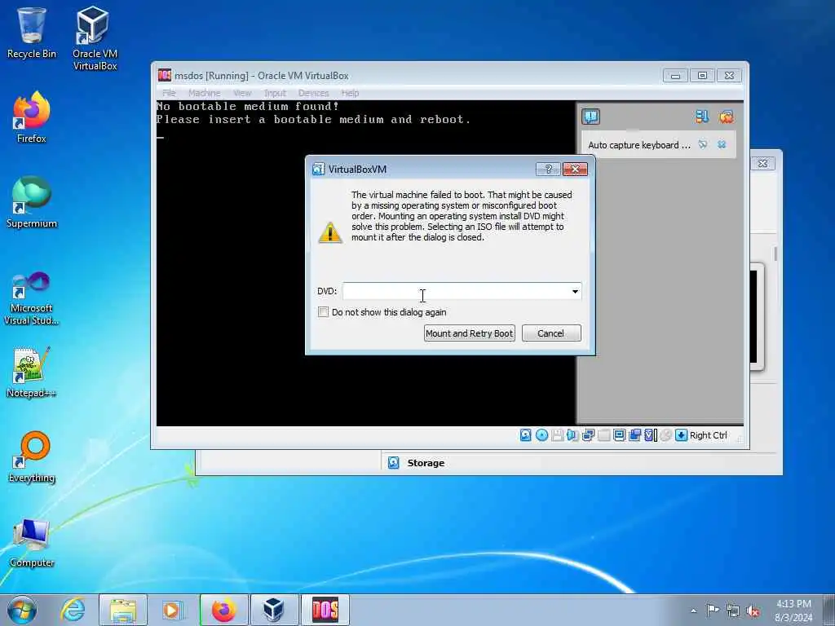Enable 'Do not show this dialog again' checkbox

[323, 312]
